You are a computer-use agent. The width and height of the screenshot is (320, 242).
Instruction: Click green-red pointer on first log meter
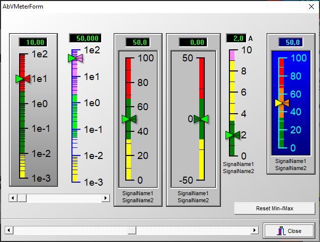(x=23, y=79)
